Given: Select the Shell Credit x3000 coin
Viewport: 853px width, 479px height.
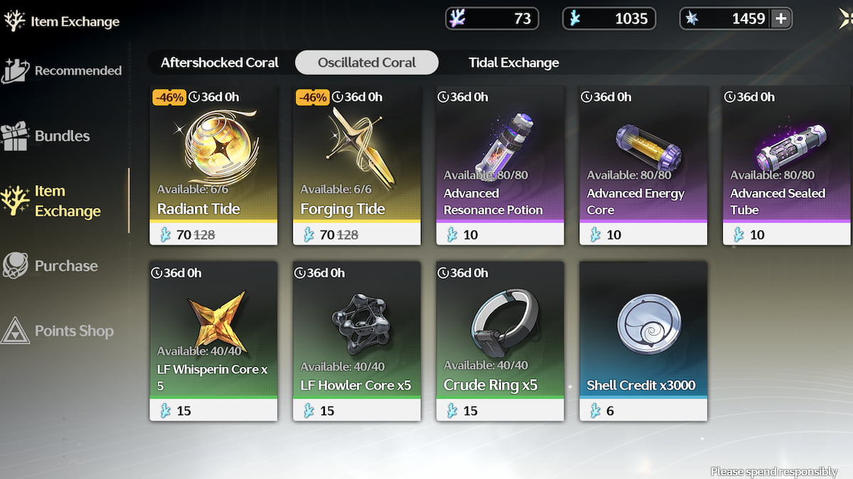Looking at the screenshot, I should pos(643,340).
